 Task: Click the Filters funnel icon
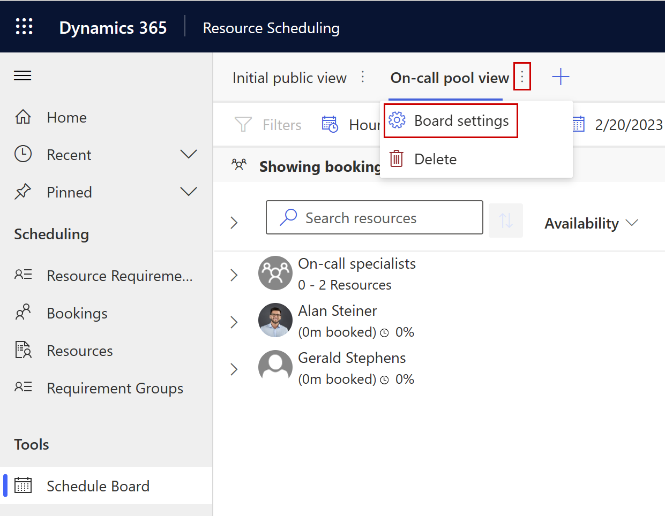(x=243, y=125)
